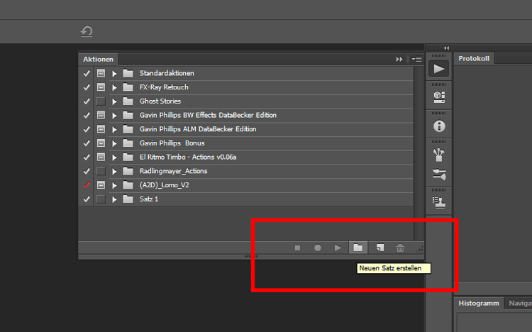This screenshot has height=332, width=532.
Task: Expand the Gavin Phillips Bonus set
Action: [x=114, y=143]
